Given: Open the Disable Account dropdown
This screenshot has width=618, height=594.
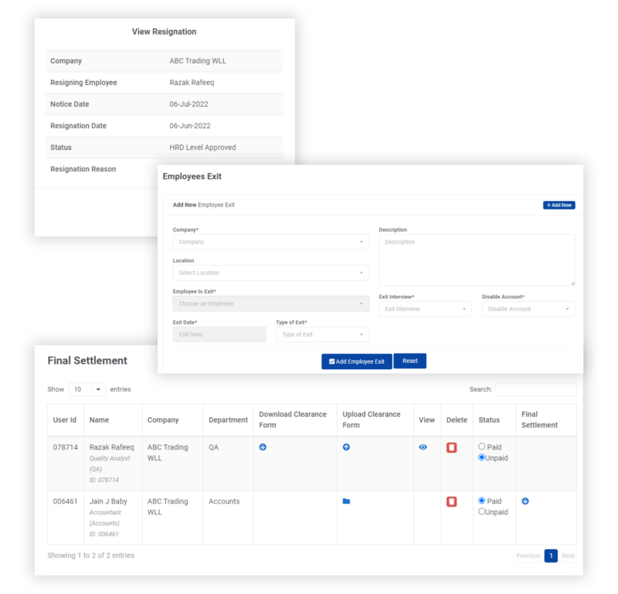Looking at the screenshot, I should (x=528, y=308).
